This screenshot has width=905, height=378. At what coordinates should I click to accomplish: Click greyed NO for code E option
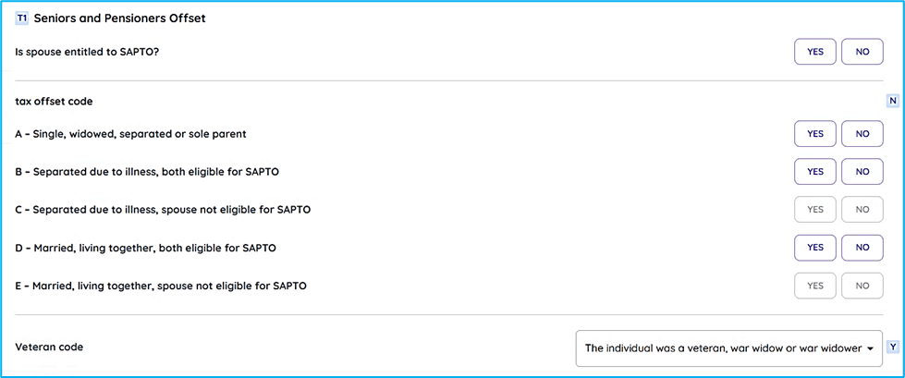[x=862, y=286]
